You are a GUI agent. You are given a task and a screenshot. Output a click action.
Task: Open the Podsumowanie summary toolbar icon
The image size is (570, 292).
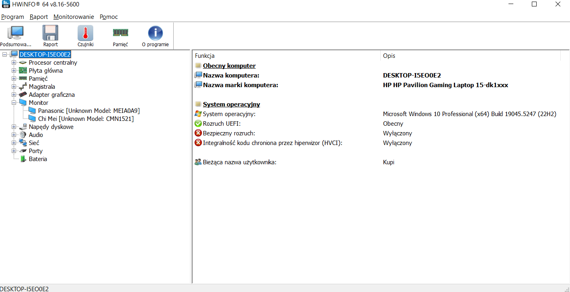point(16,33)
